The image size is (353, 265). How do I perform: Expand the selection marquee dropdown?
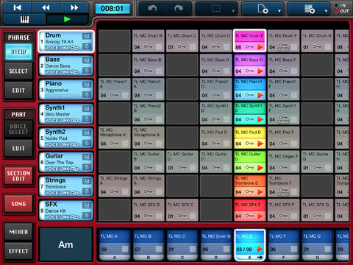coord(217,9)
